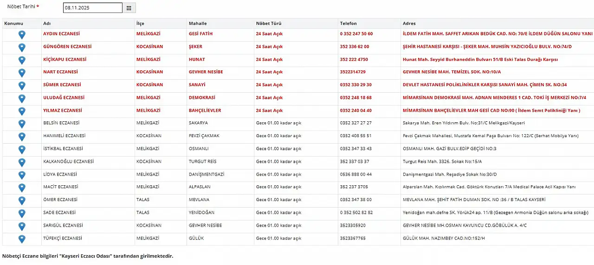Screen dimensions: 594x265
Task: Click the Nöbet Tarihi date input field
Action: [92, 8]
